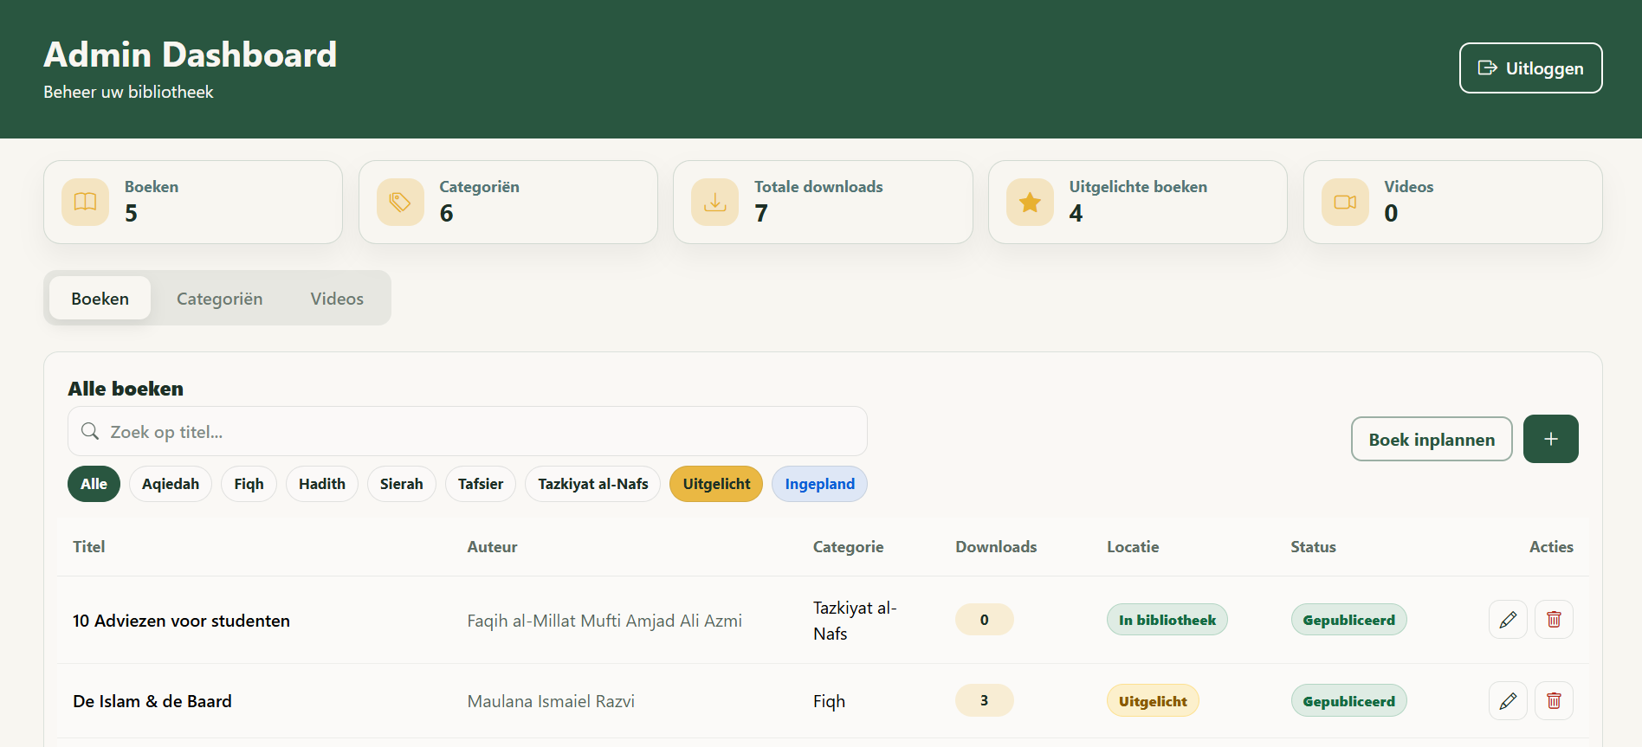The height and width of the screenshot is (747, 1642).
Task: Click the Boeken card value 5
Action: [x=131, y=213]
